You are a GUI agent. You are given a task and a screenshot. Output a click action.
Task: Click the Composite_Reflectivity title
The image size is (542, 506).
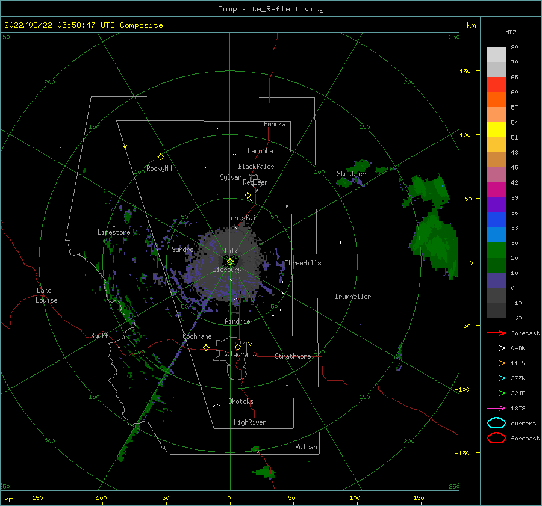(270, 9)
